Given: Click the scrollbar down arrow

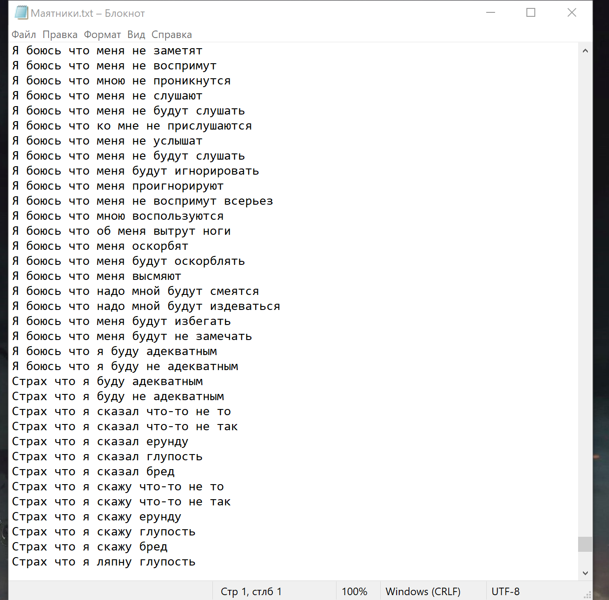Looking at the screenshot, I should (585, 573).
